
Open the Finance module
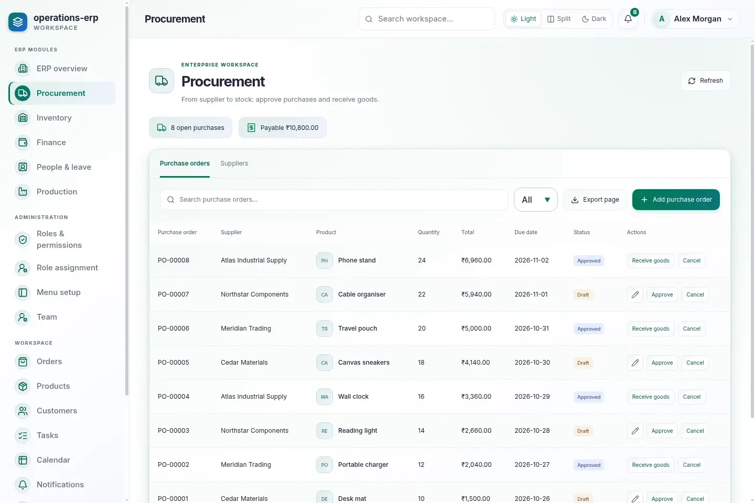coord(62,143)
